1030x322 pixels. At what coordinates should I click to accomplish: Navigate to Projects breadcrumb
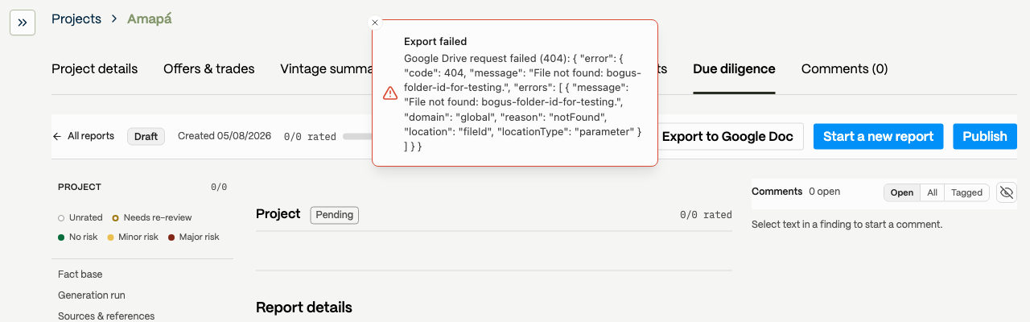[76, 19]
